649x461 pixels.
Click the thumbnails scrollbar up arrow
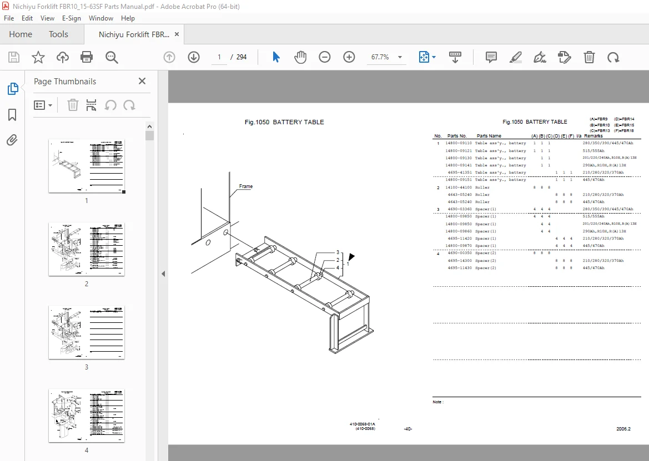[x=149, y=126]
